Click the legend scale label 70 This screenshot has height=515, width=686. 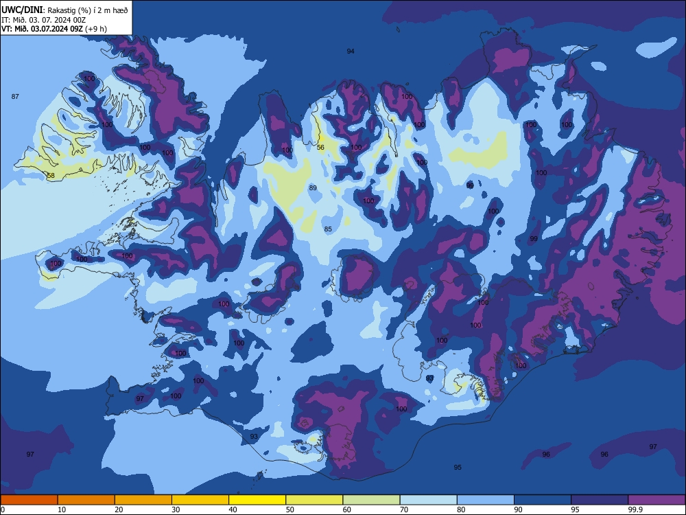click(x=404, y=510)
